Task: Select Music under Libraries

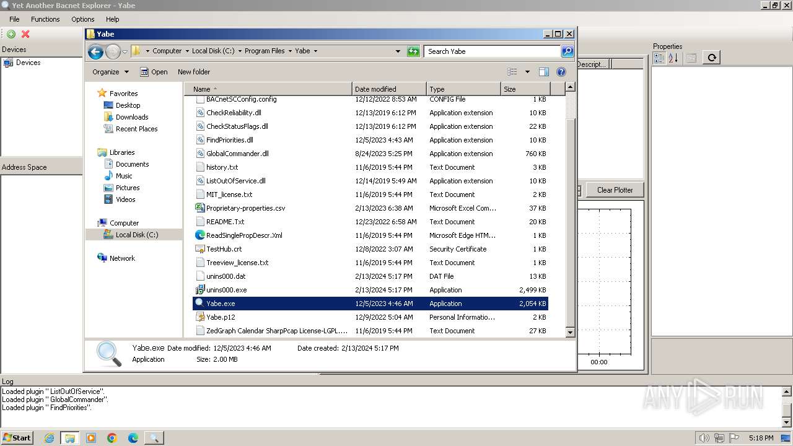Action: (x=124, y=176)
